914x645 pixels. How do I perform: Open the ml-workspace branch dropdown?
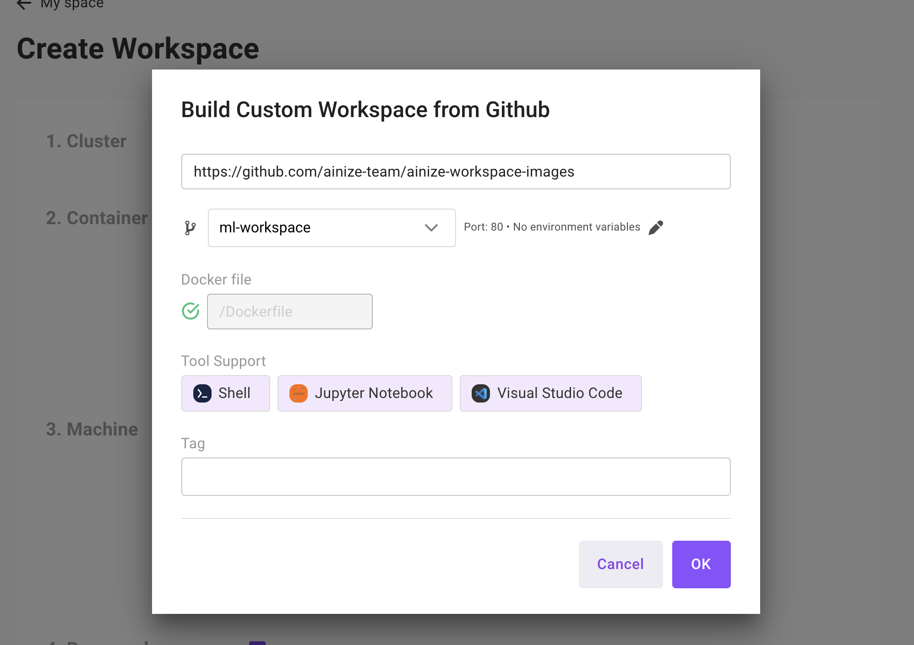(331, 227)
